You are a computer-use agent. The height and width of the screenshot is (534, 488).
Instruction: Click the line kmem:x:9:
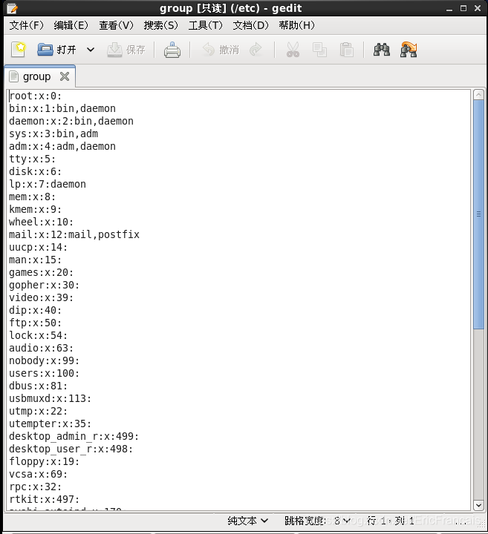[36, 209]
